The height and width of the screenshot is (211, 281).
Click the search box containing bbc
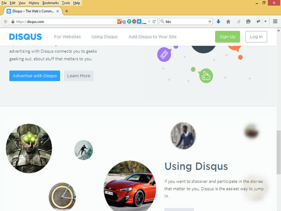(186, 21)
